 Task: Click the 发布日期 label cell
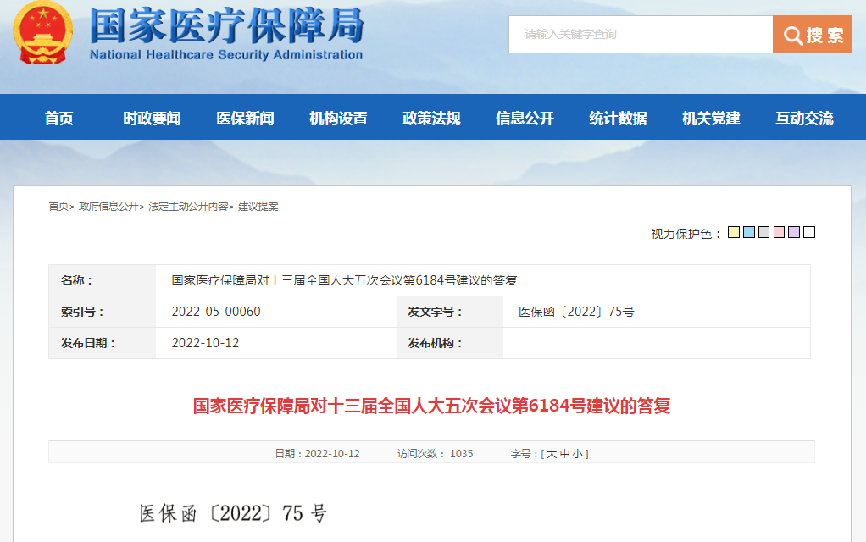[103, 343]
